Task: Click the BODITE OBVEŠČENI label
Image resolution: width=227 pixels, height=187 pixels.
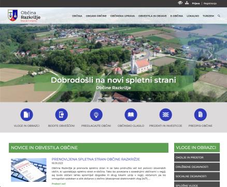Action: coord(61,126)
